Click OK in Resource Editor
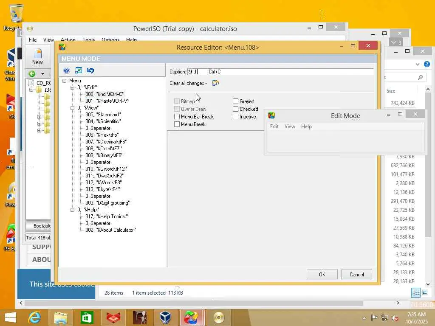 (322, 275)
